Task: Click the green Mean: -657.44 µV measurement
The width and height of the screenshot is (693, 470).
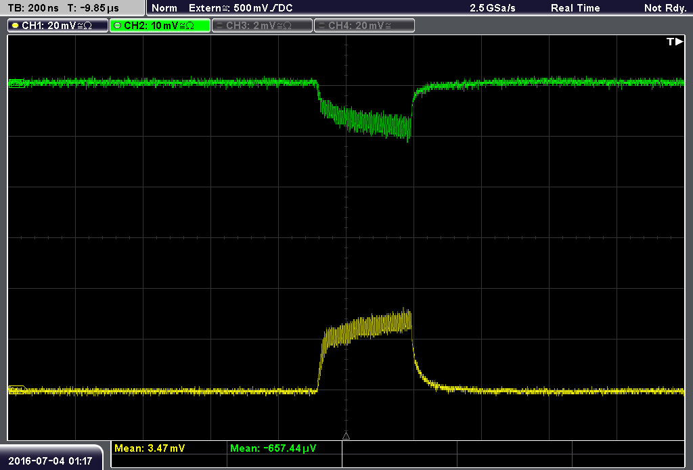Action: (273, 448)
